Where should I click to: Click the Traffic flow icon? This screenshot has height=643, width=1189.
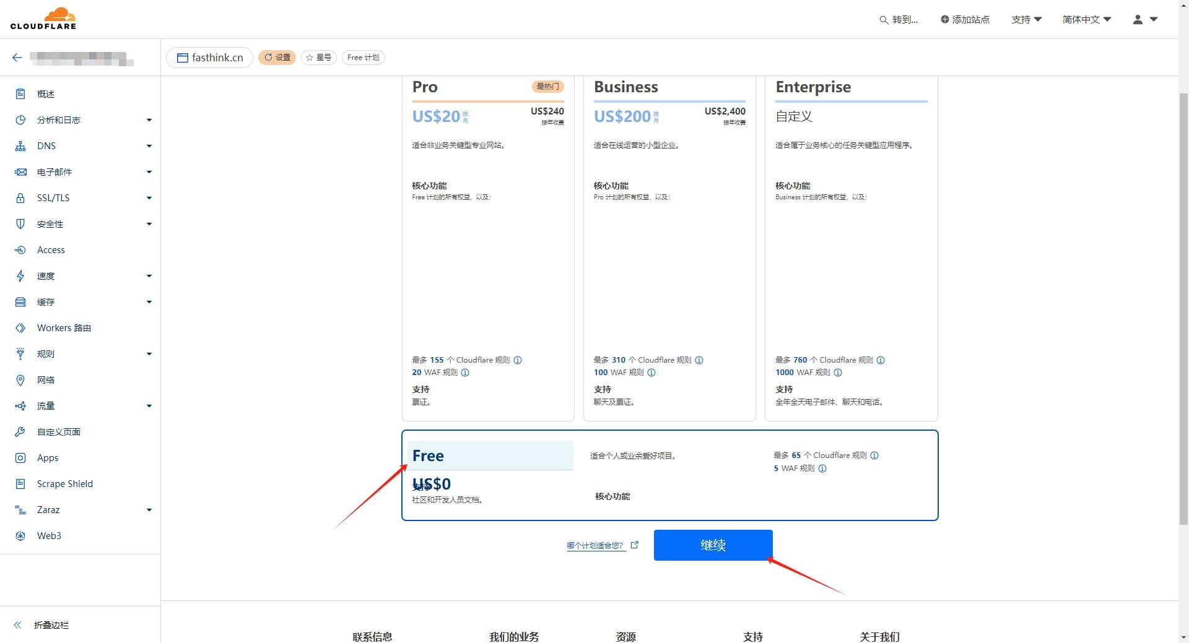point(20,406)
